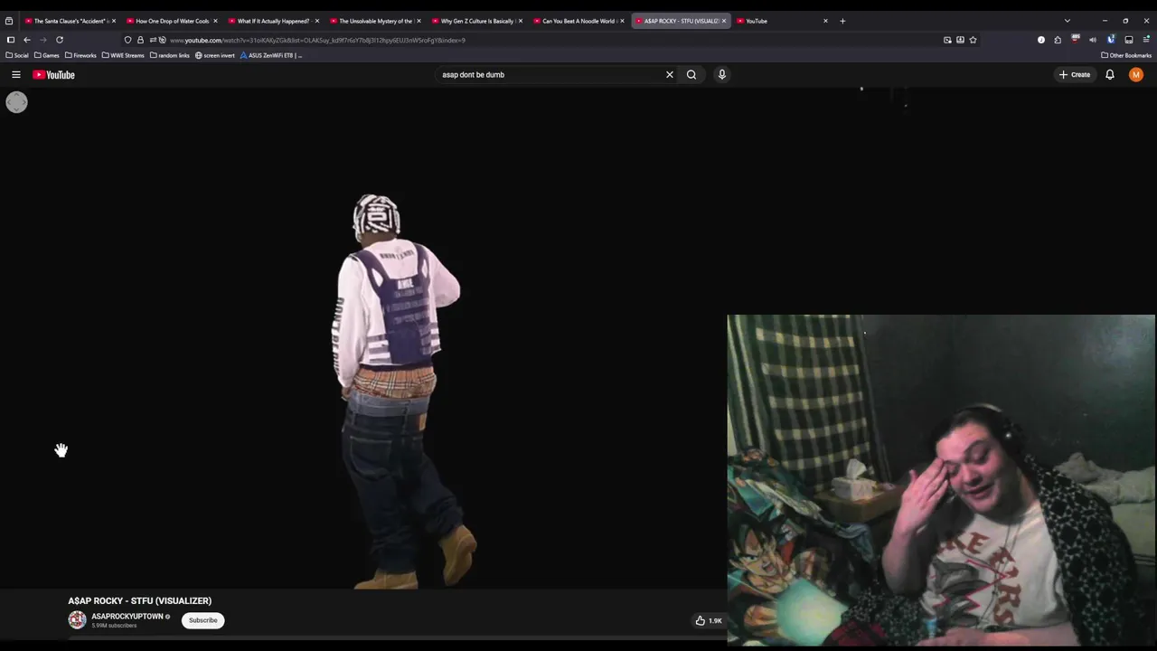
Task: Click the tracking protection shield icon
Action: [x=127, y=40]
